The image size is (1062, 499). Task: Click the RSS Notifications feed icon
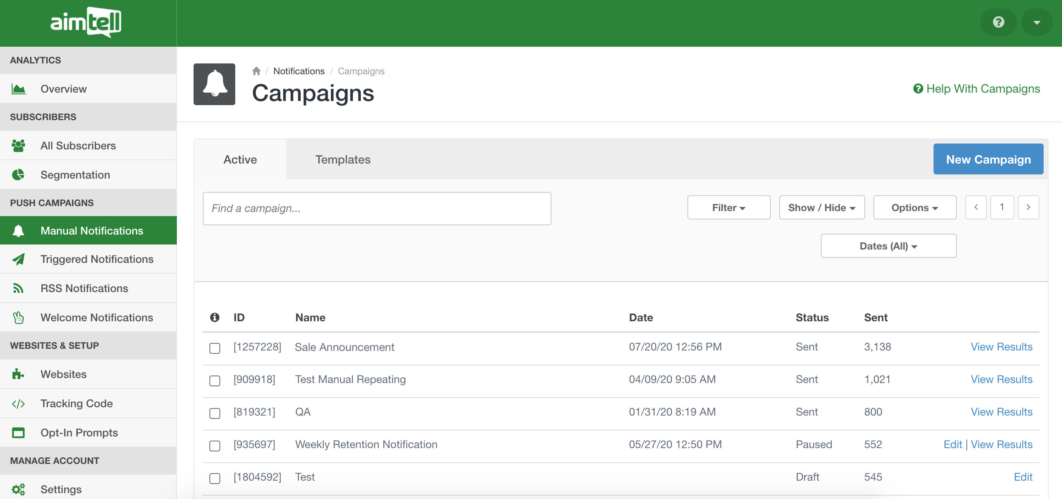point(18,288)
